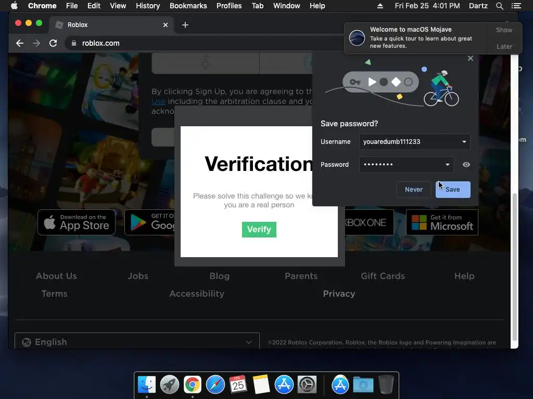
Task: Open the Blog footer link
Action: (220, 276)
